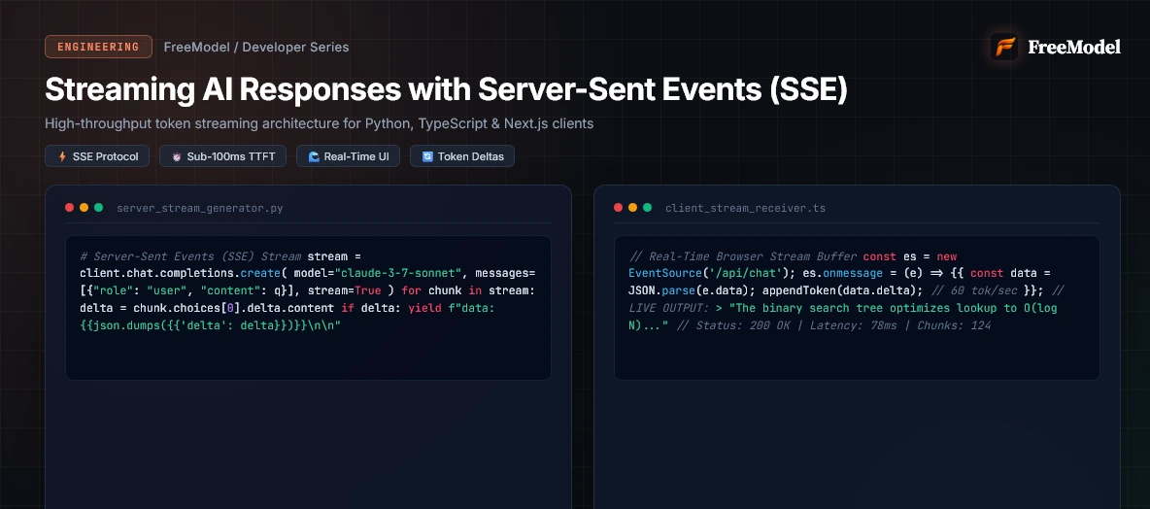Click the yellow dot in server_stream_generator.py window

click(84, 208)
